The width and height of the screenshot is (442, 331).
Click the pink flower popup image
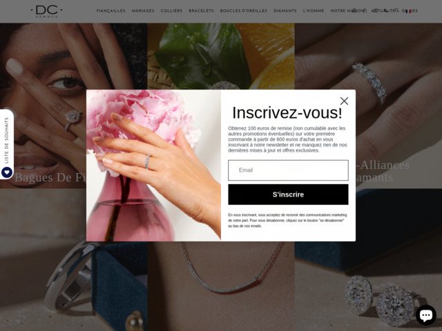pos(153,165)
